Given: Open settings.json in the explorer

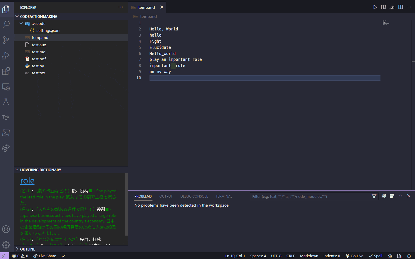Looking at the screenshot, I should click(x=71, y=30).
